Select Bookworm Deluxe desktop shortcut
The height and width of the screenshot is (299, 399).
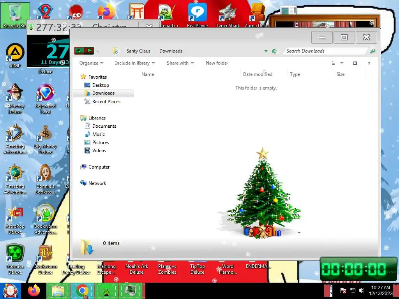click(x=45, y=259)
